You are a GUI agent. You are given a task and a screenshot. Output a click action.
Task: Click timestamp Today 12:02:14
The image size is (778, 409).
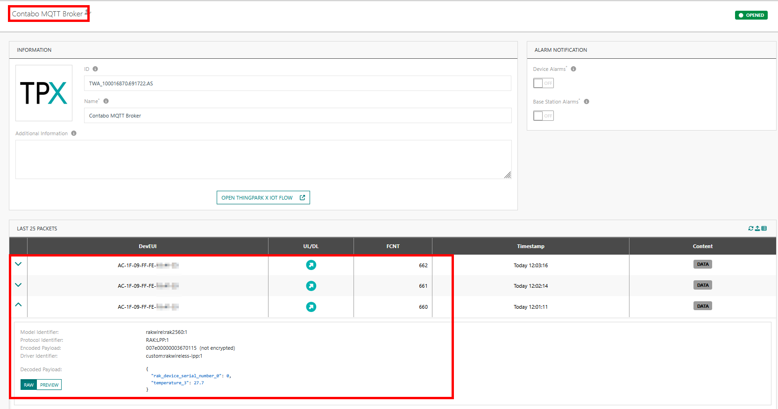click(x=530, y=286)
